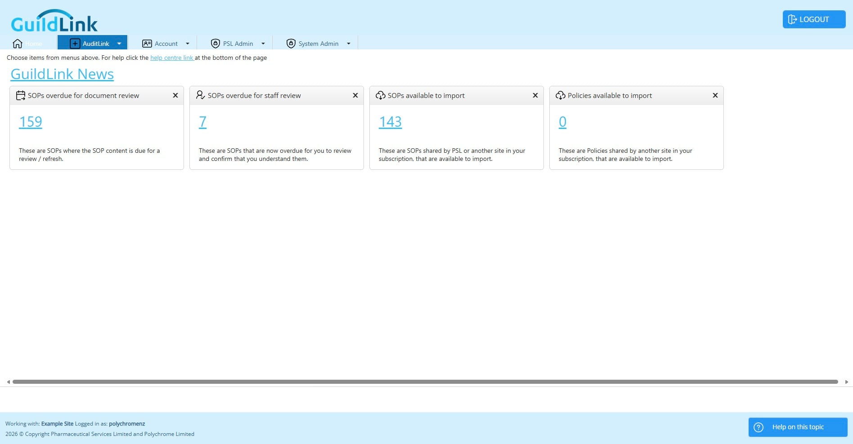The height and width of the screenshot is (444, 853).
Task: Close the SOPs overdue for staff review card
Action: [355, 95]
